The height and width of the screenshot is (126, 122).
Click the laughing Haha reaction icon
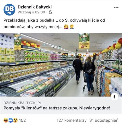point(6,120)
